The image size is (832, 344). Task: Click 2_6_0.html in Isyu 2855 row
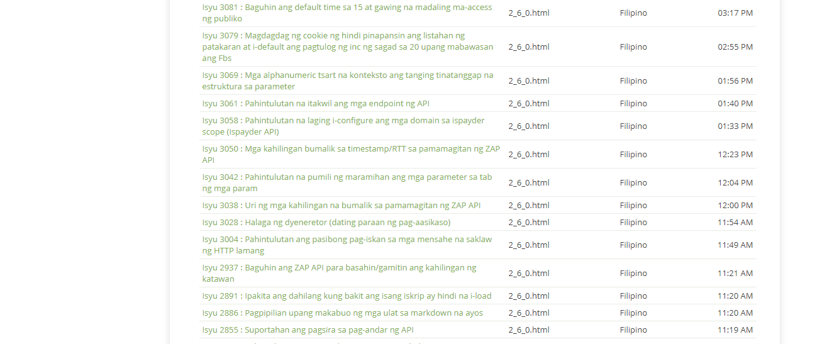529,330
